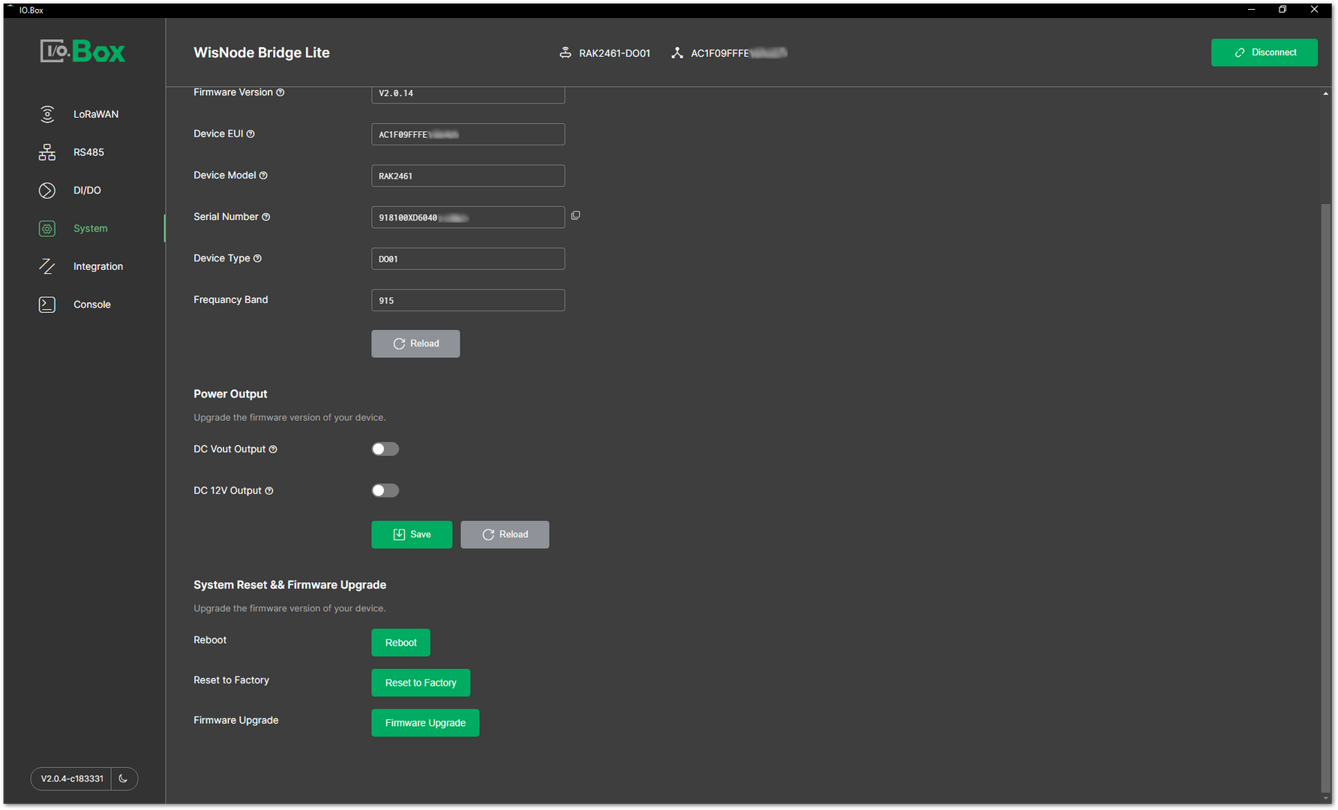
Task: Click the IO.Box logo
Action: (x=82, y=51)
